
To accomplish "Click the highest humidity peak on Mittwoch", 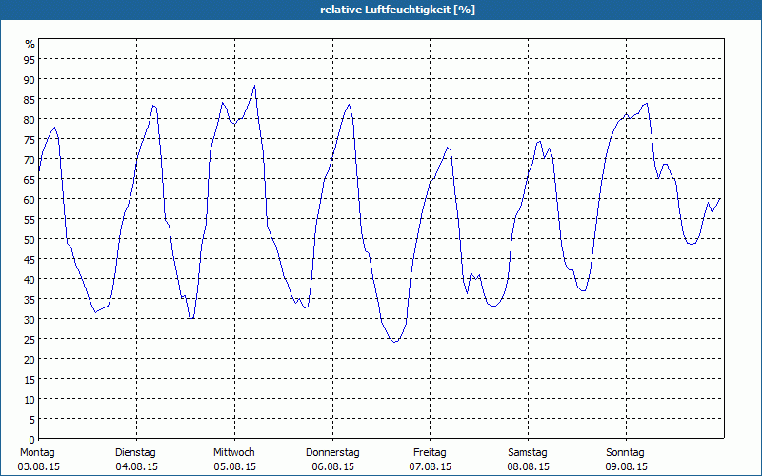I will point(254,86).
